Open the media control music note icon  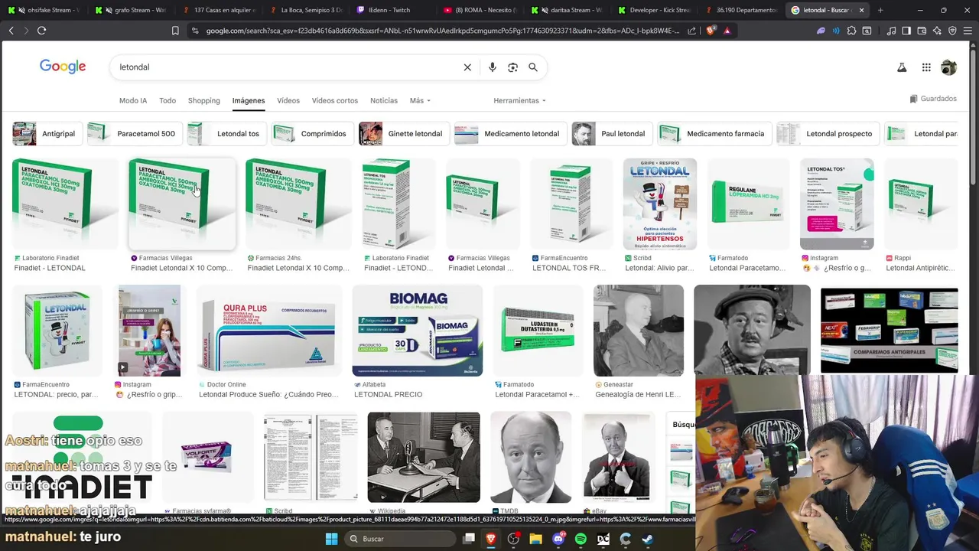coord(891,31)
